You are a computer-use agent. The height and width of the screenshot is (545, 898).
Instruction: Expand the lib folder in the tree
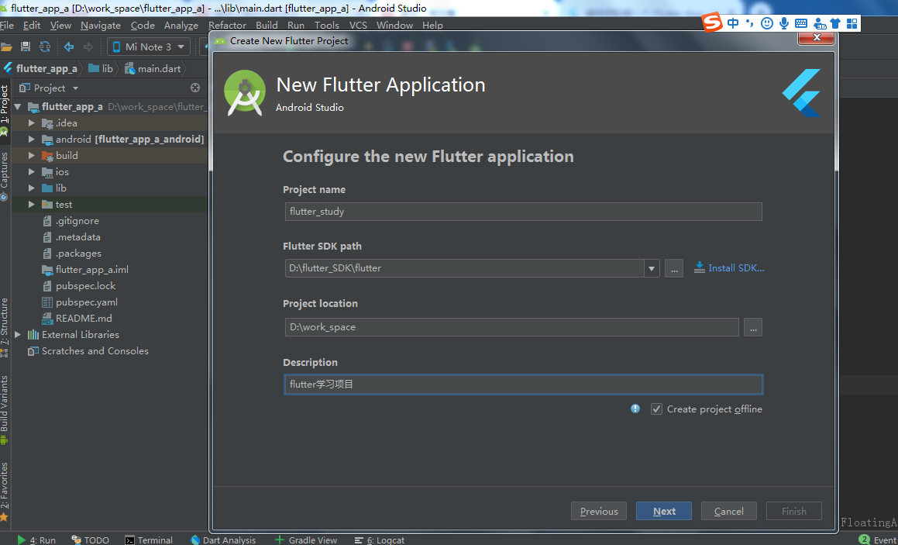pyautogui.click(x=32, y=188)
